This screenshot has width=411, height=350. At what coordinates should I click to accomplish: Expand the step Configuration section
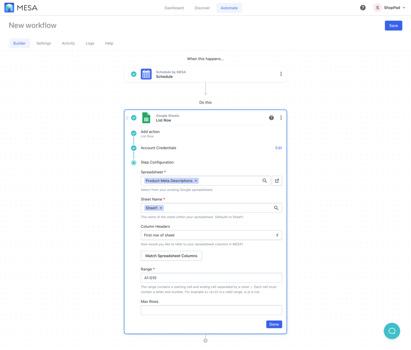(x=157, y=162)
